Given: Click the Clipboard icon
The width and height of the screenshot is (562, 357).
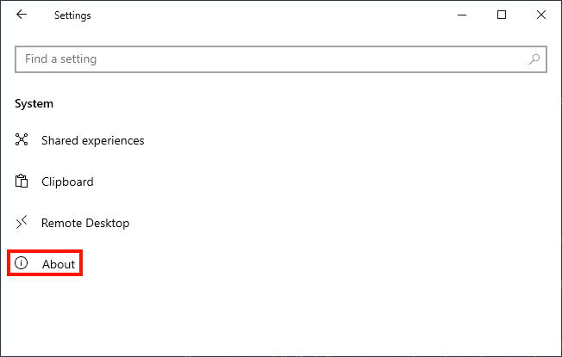Looking at the screenshot, I should (22, 182).
